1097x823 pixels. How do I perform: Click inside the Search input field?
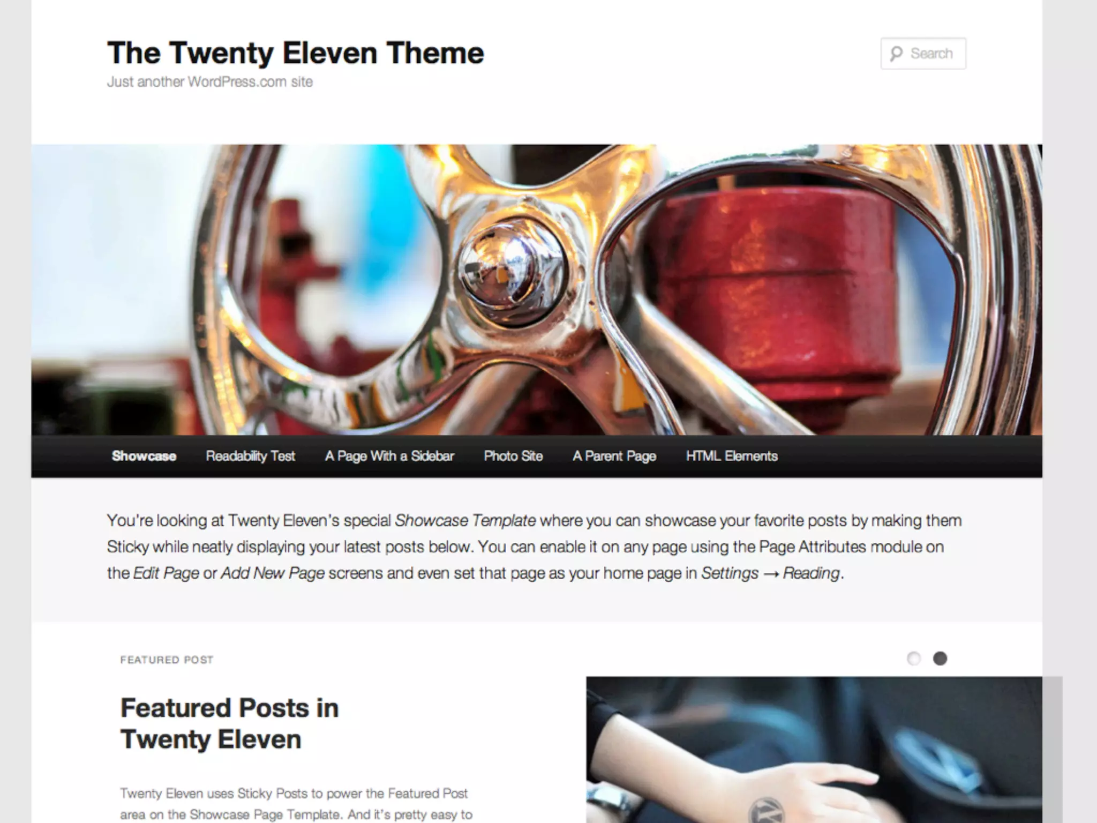923,54
